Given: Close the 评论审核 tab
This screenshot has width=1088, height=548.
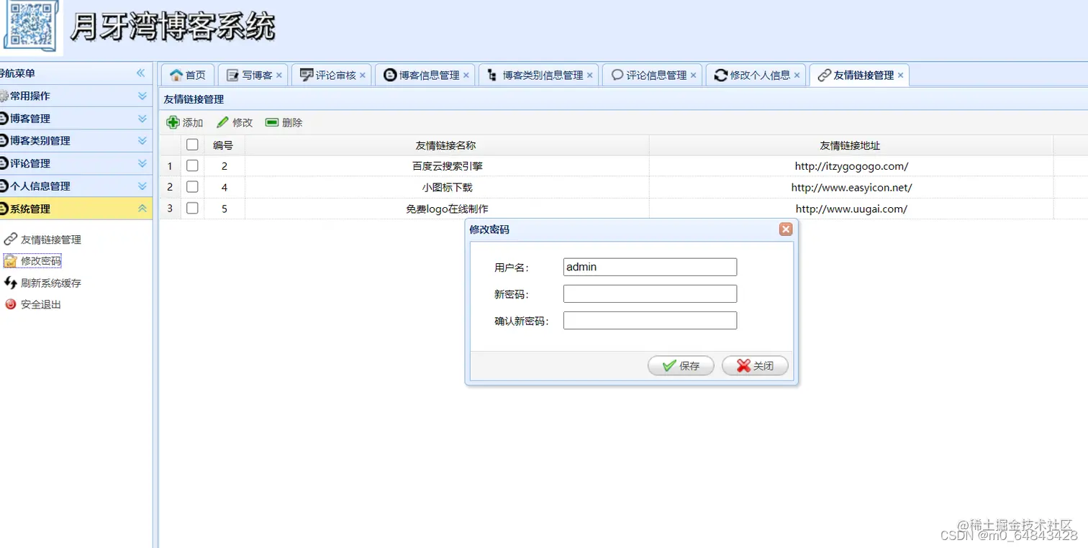Looking at the screenshot, I should (363, 75).
